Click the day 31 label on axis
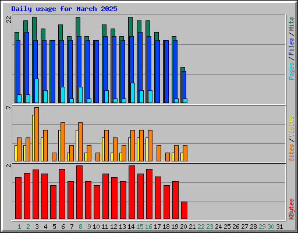 click(x=279, y=227)
